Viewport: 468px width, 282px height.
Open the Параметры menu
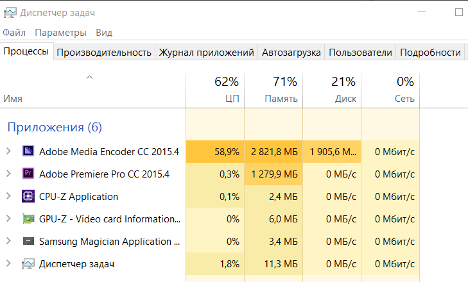[x=60, y=33]
